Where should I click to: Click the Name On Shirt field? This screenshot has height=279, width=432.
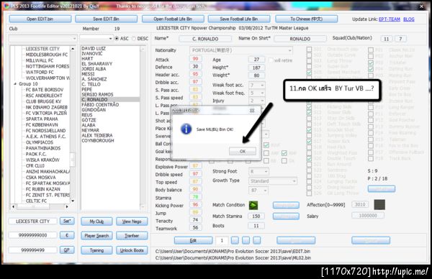click(300, 39)
